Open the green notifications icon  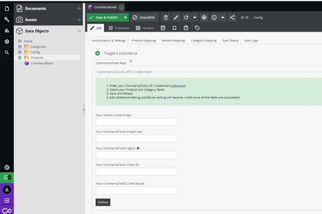7,177
